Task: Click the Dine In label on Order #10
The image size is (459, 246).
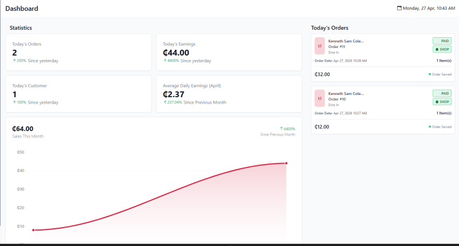Action: click(x=333, y=105)
